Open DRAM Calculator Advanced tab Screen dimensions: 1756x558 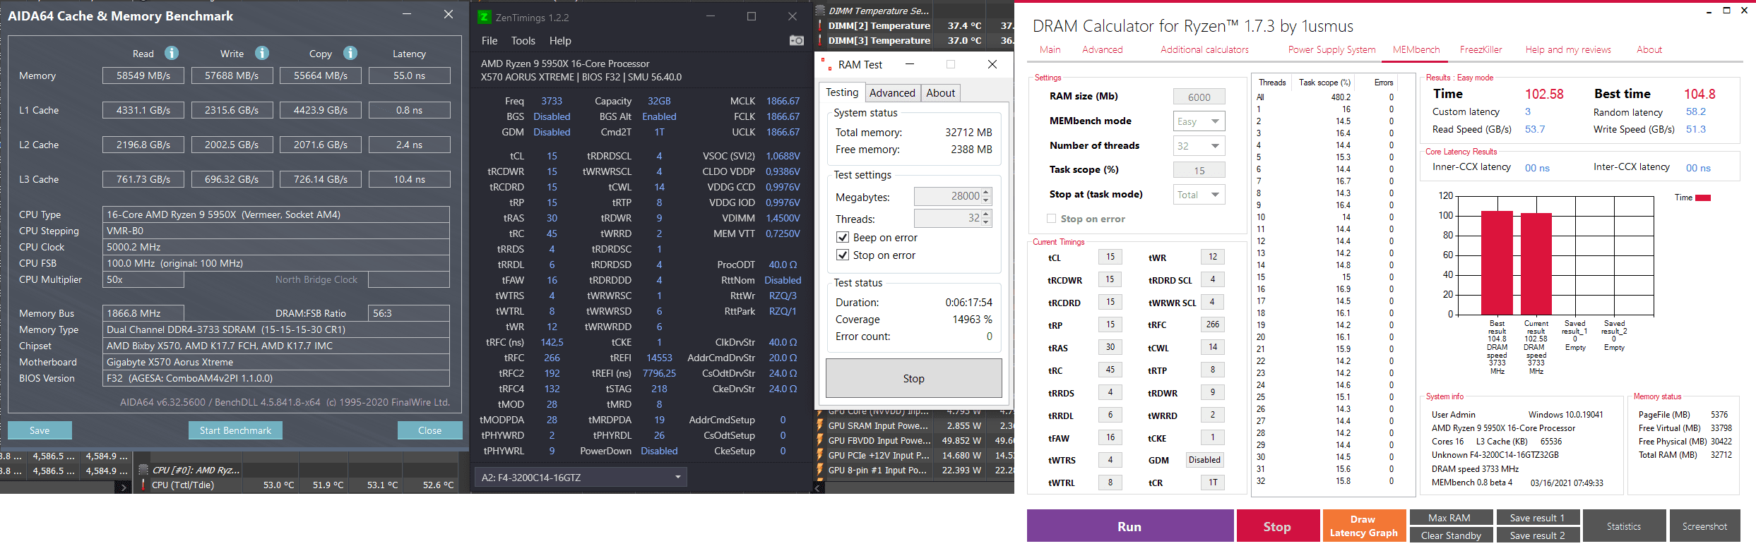pos(1103,49)
